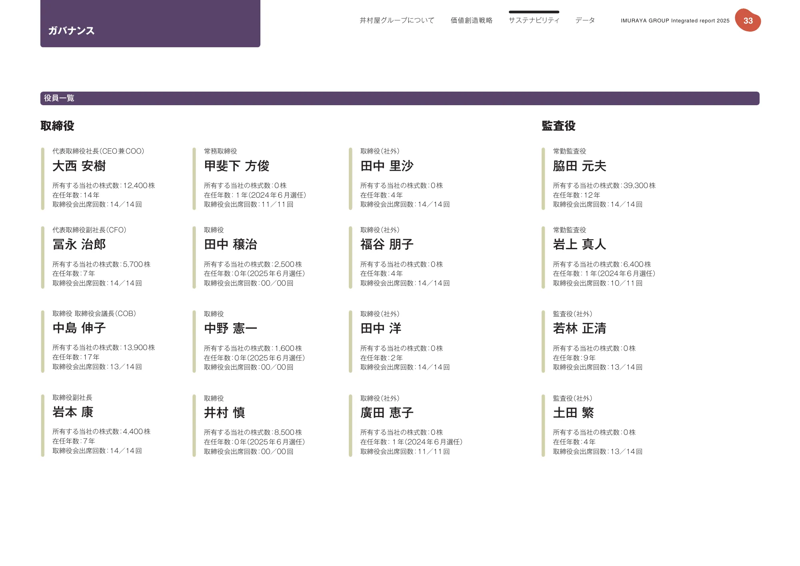
Task: Open the 井村屋グループについて navigation menu
Action: [x=398, y=20]
